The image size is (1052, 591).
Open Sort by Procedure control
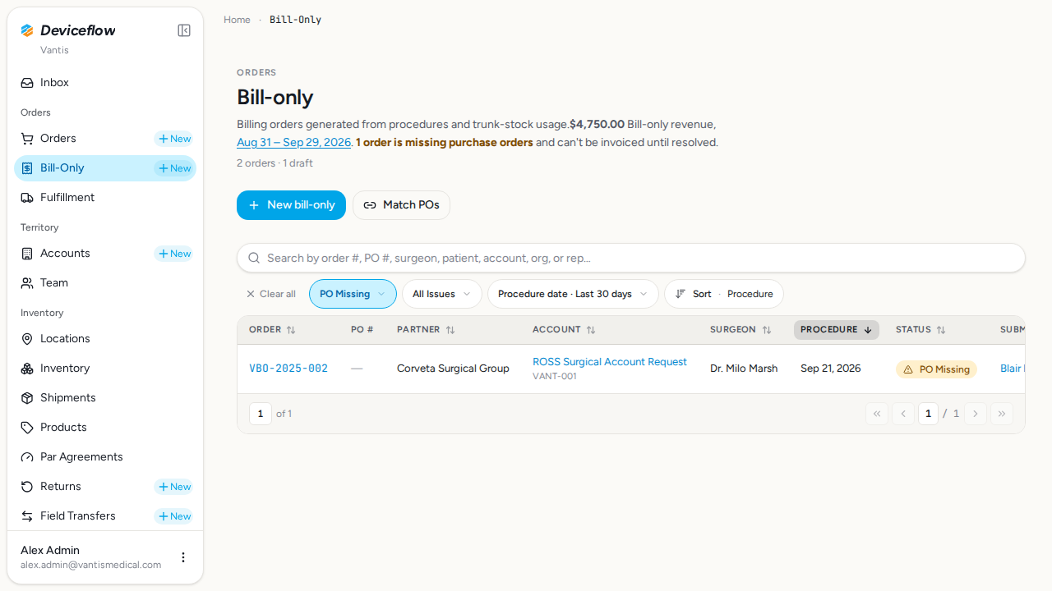724,294
